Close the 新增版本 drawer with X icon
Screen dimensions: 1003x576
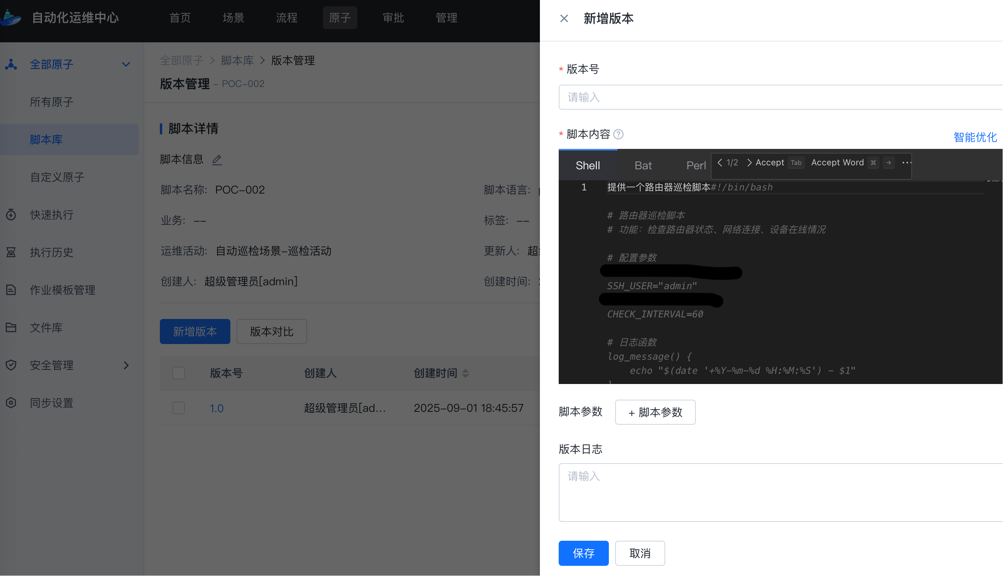(x=564, y=18)
